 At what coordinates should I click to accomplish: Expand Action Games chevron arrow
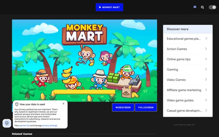[206, 49]
